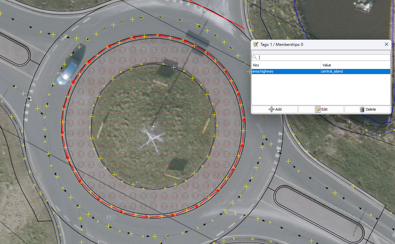
Task: Select the central_island value cell
Action: pos(355,71)
